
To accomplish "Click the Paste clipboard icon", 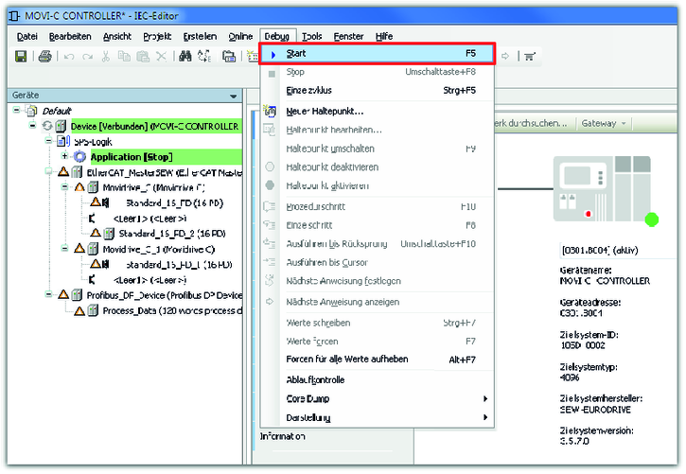I will (141, 57).
